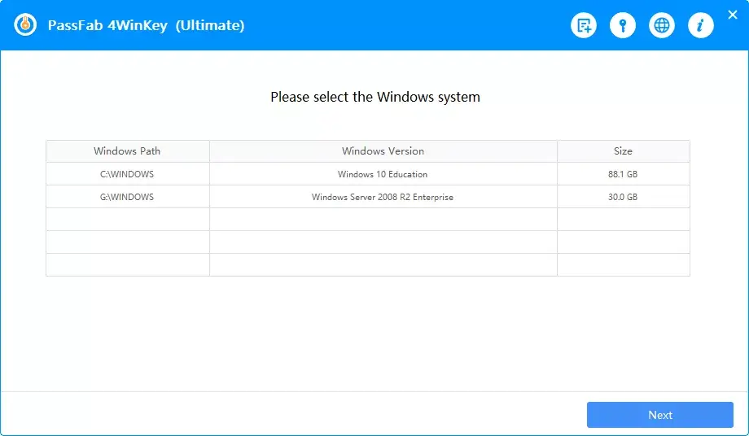The image size is (749, 436).
Task: Close the PassFab 4WinKey window
Action: click(732, 15)
